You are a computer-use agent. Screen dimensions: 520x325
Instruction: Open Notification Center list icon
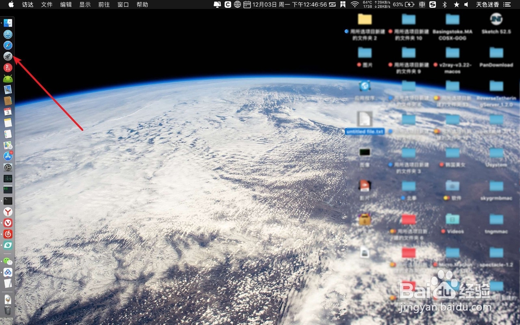(x=507, y=4)
